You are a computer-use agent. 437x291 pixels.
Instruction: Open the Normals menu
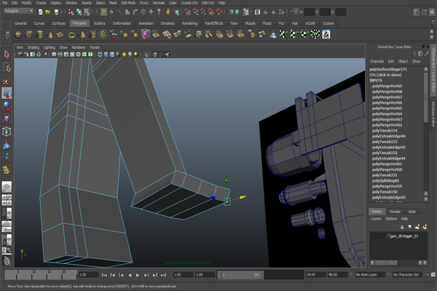pos(159,3)
